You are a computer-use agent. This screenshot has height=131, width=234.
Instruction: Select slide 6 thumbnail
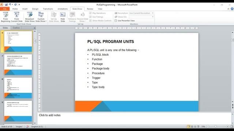coord(18,41)
